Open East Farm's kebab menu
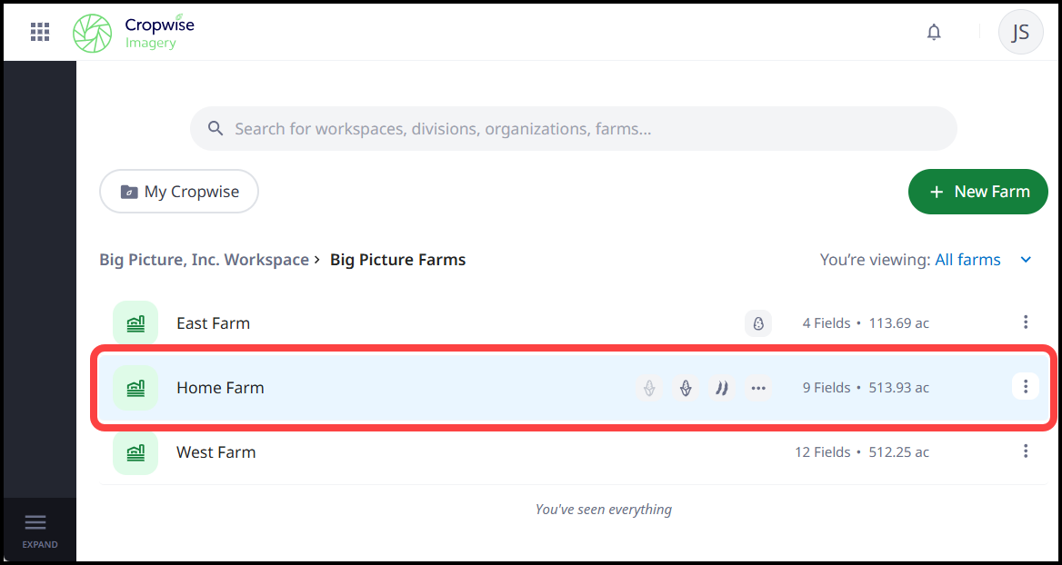 pos(1026,322)
